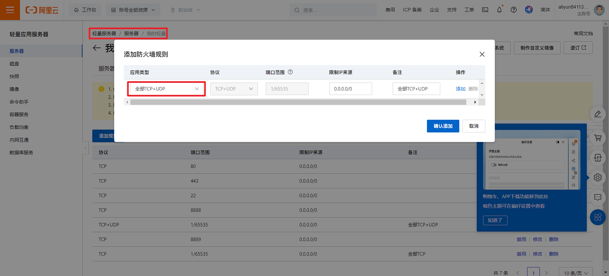Open 工单 in the top bar
The height and width of the screenshot is (276, 609).
(469, 10)
